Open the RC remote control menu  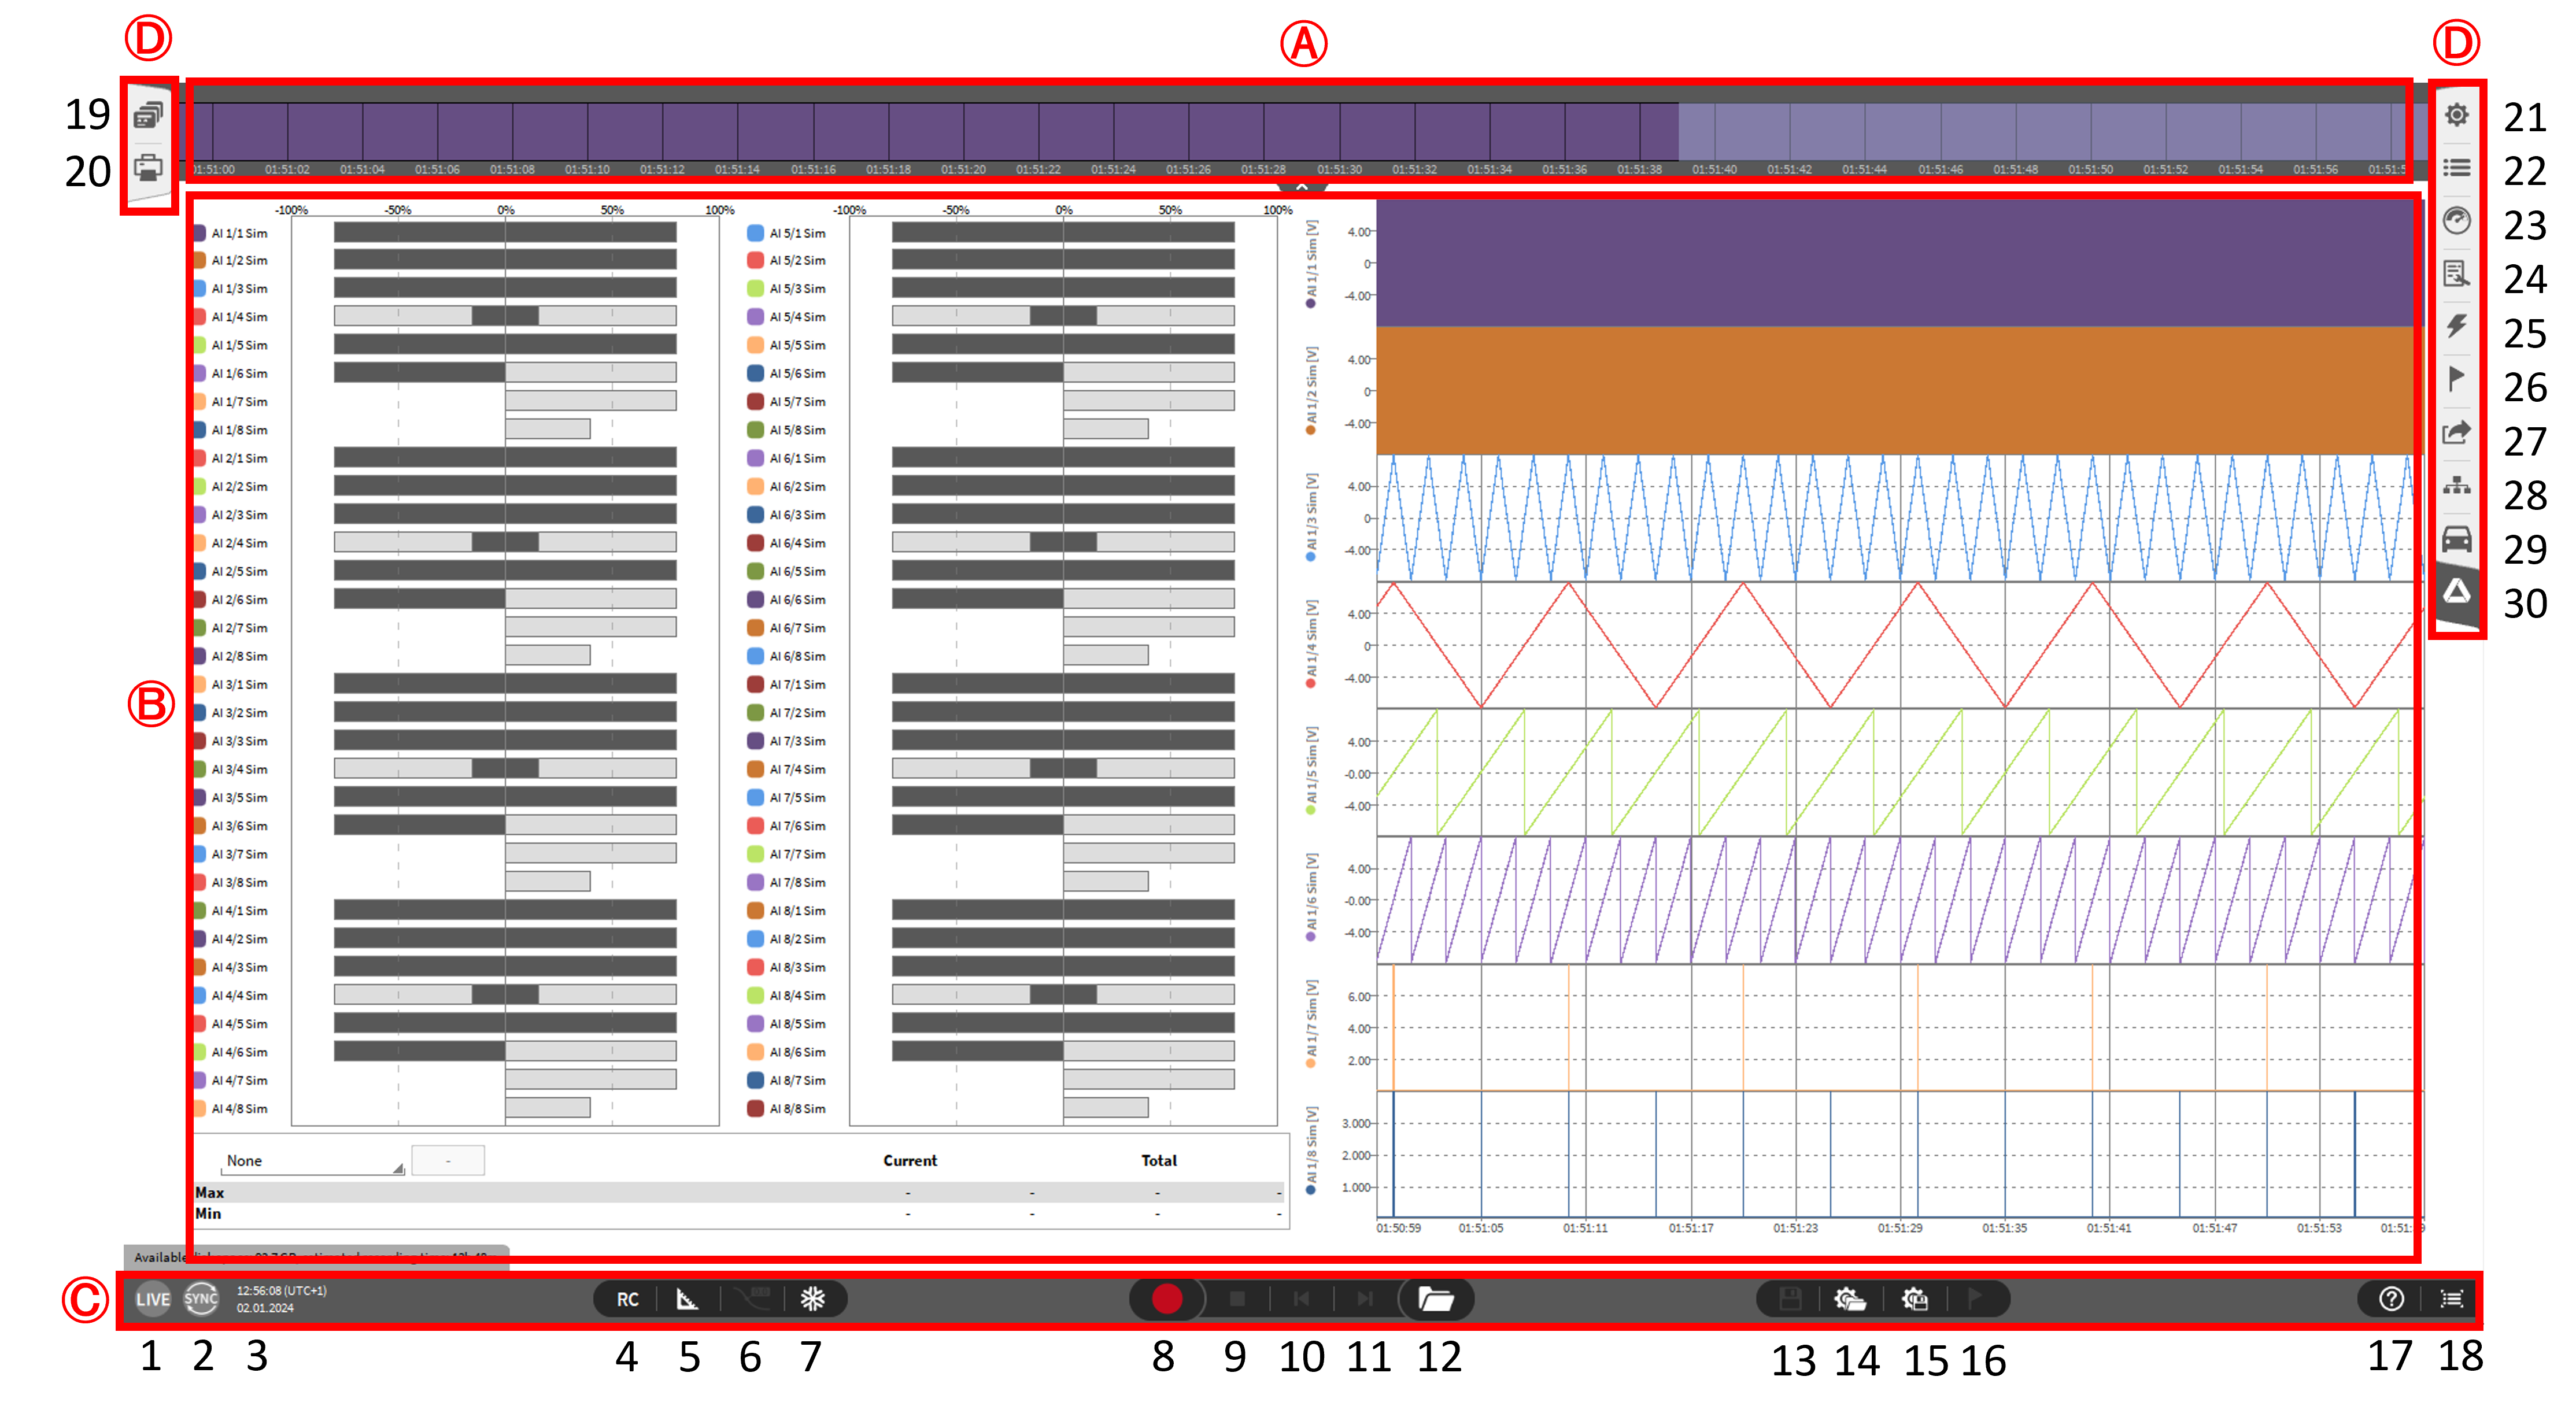627,1299
